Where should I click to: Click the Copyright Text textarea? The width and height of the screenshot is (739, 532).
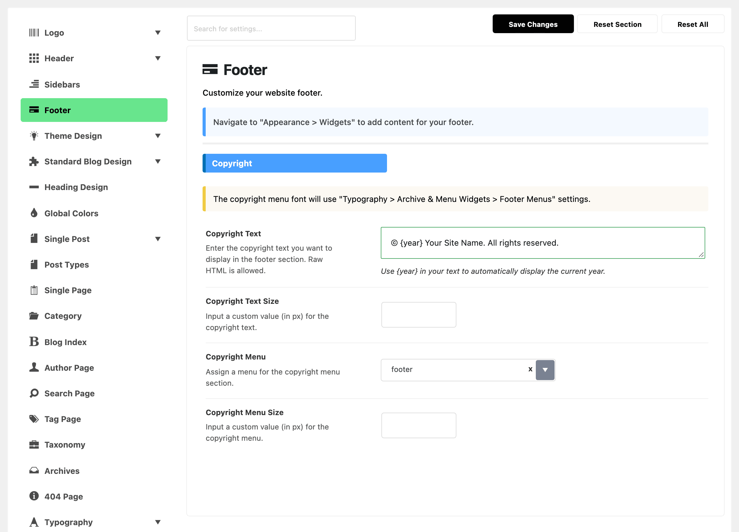[543, 243]
